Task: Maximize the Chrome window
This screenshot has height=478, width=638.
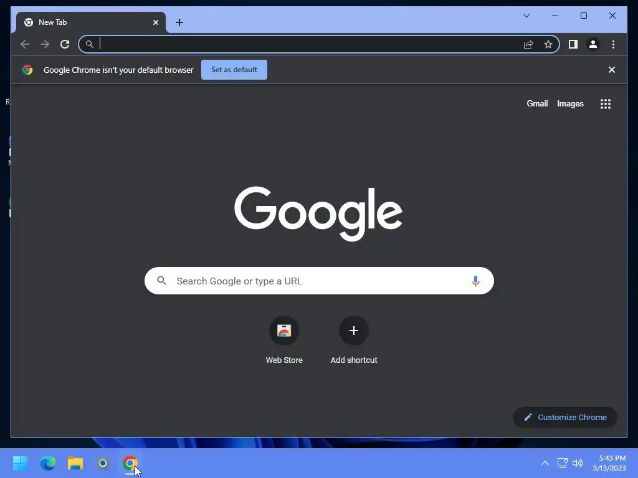Action: (x=583, y=16)
